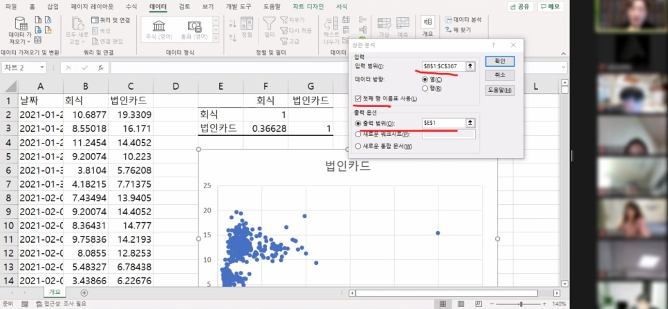Collapse the ribbon with the chevron
Viewport: 668px width, 309px height.
(562, 54)
